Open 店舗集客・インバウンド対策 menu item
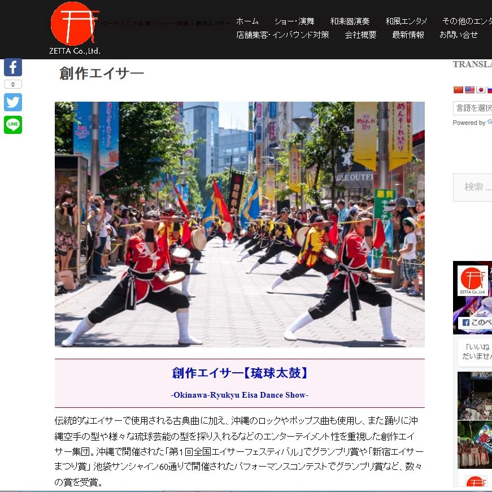Viewport: 492px width, 492px height. pyautogui.click(x=282, y=35)
